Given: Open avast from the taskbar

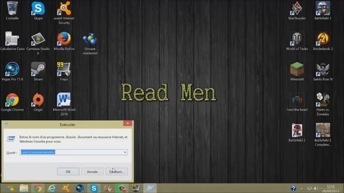Looking at the screenshot, I should [x=66, y=188].
